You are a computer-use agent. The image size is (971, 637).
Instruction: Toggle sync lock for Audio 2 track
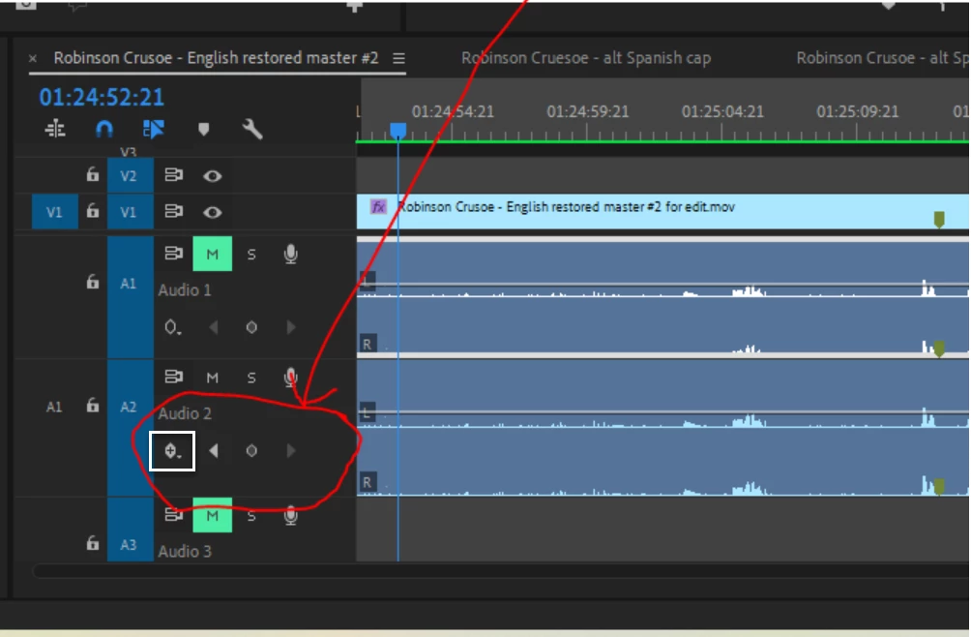(x=174, y=377)
